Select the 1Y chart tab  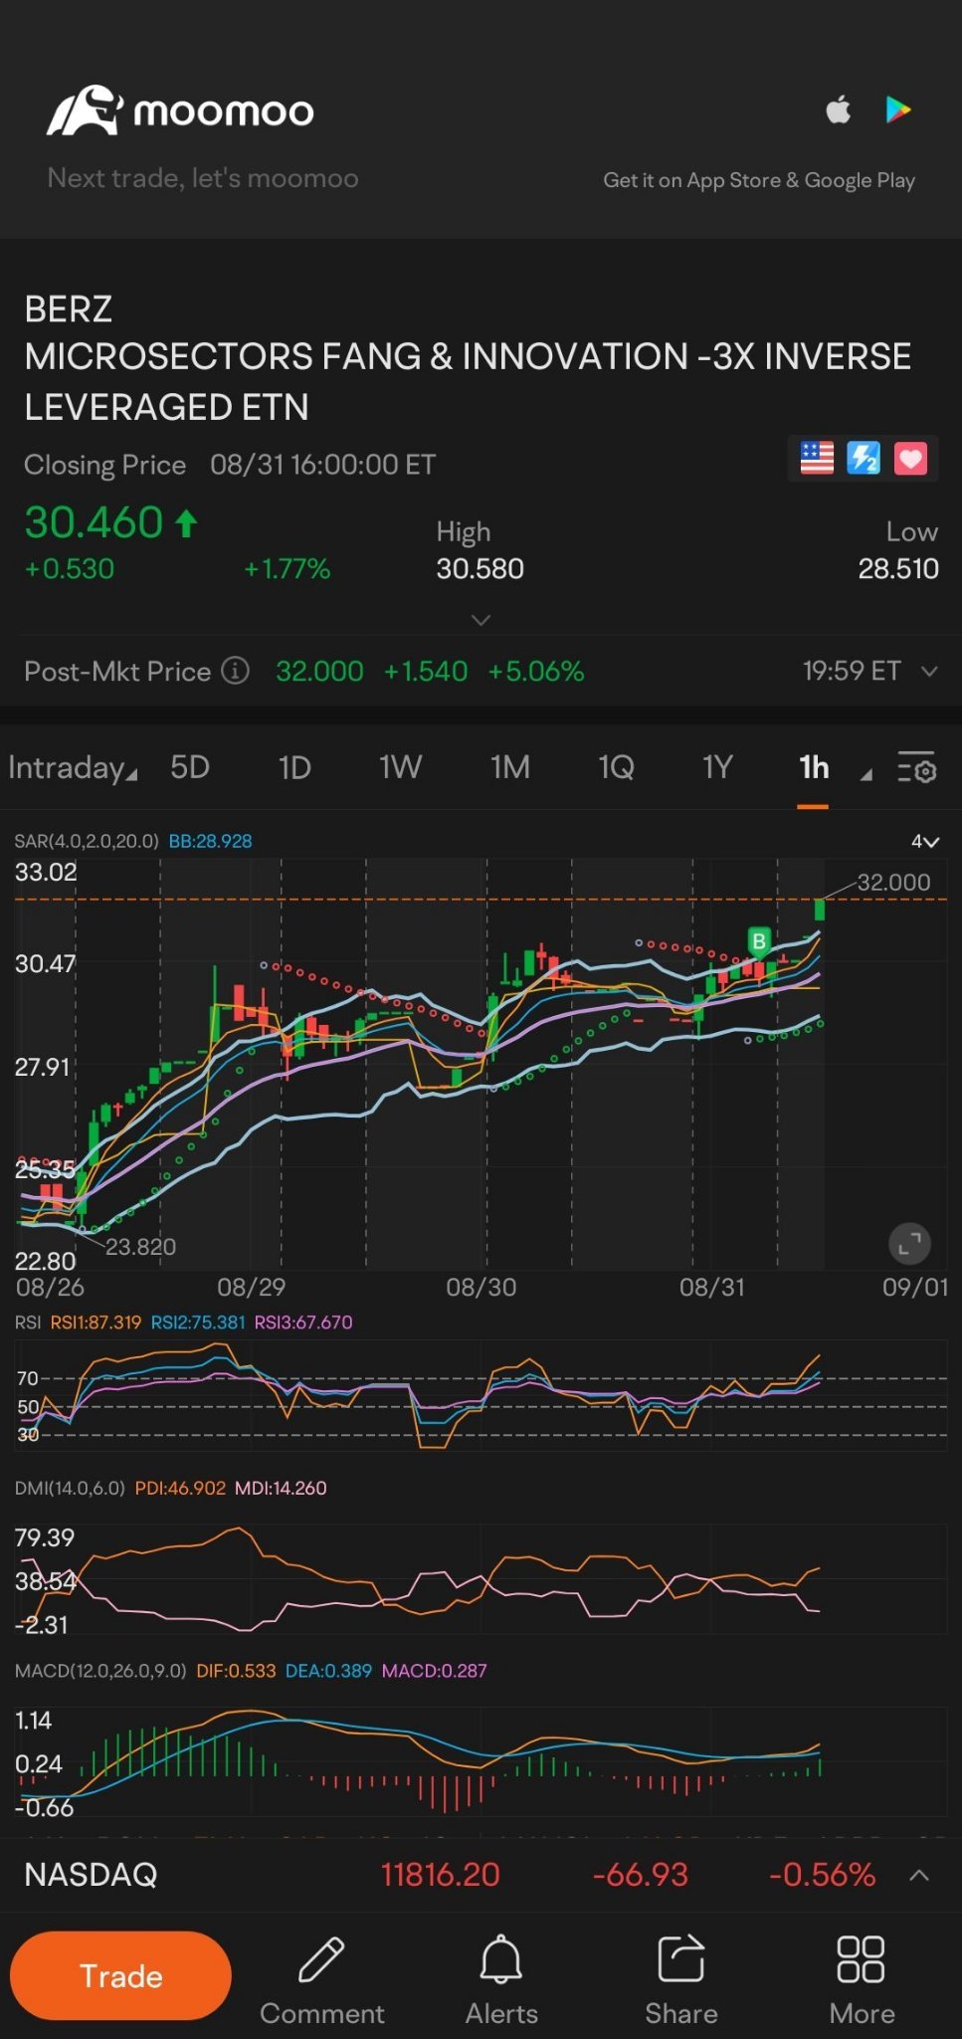pos(717,767)
